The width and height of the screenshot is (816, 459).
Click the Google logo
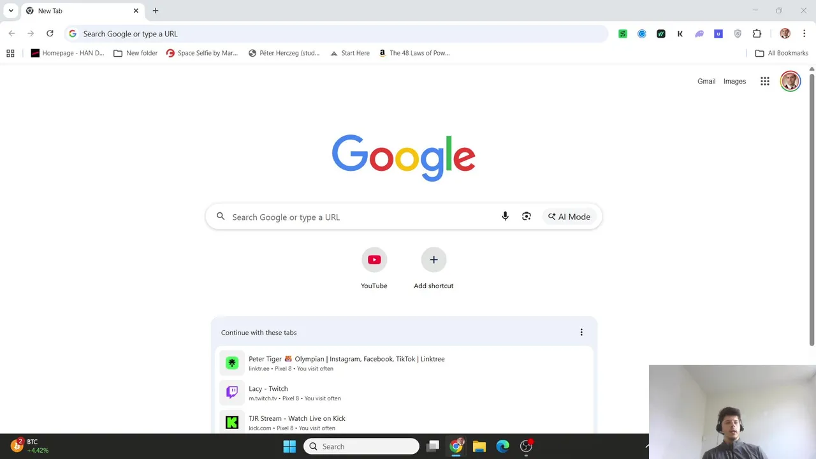click(404, 157)
